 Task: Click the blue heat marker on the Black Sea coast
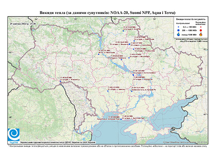click(x=121, y=119)
